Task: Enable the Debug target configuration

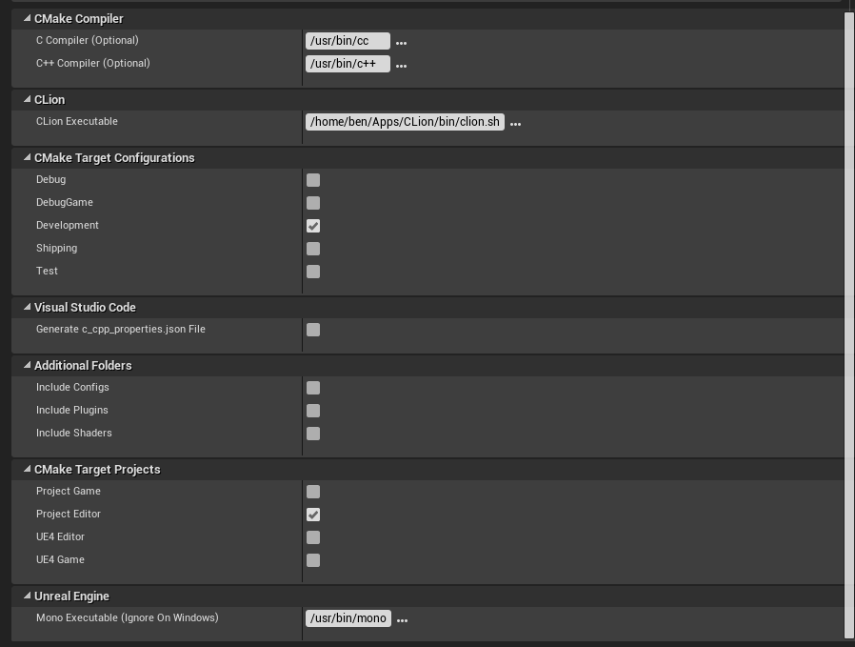Action: (313, 180)
